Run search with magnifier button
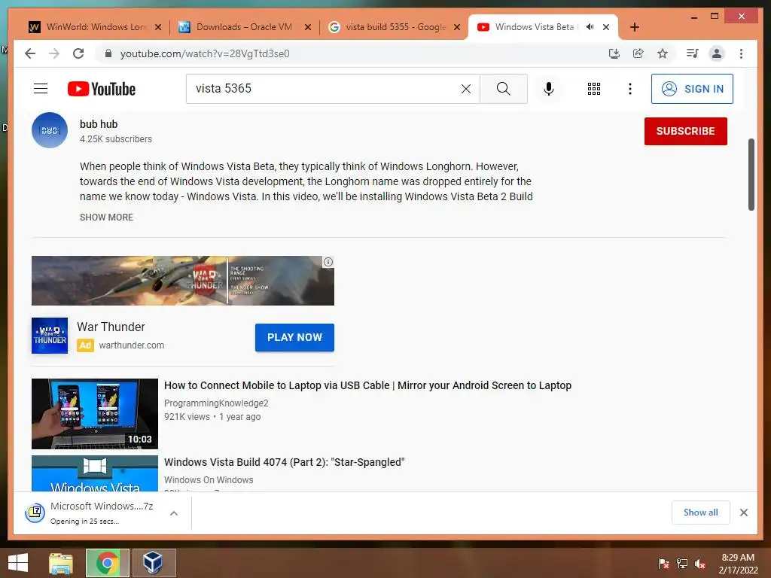This screenshot has width=771, height=578. coord(504,89)
